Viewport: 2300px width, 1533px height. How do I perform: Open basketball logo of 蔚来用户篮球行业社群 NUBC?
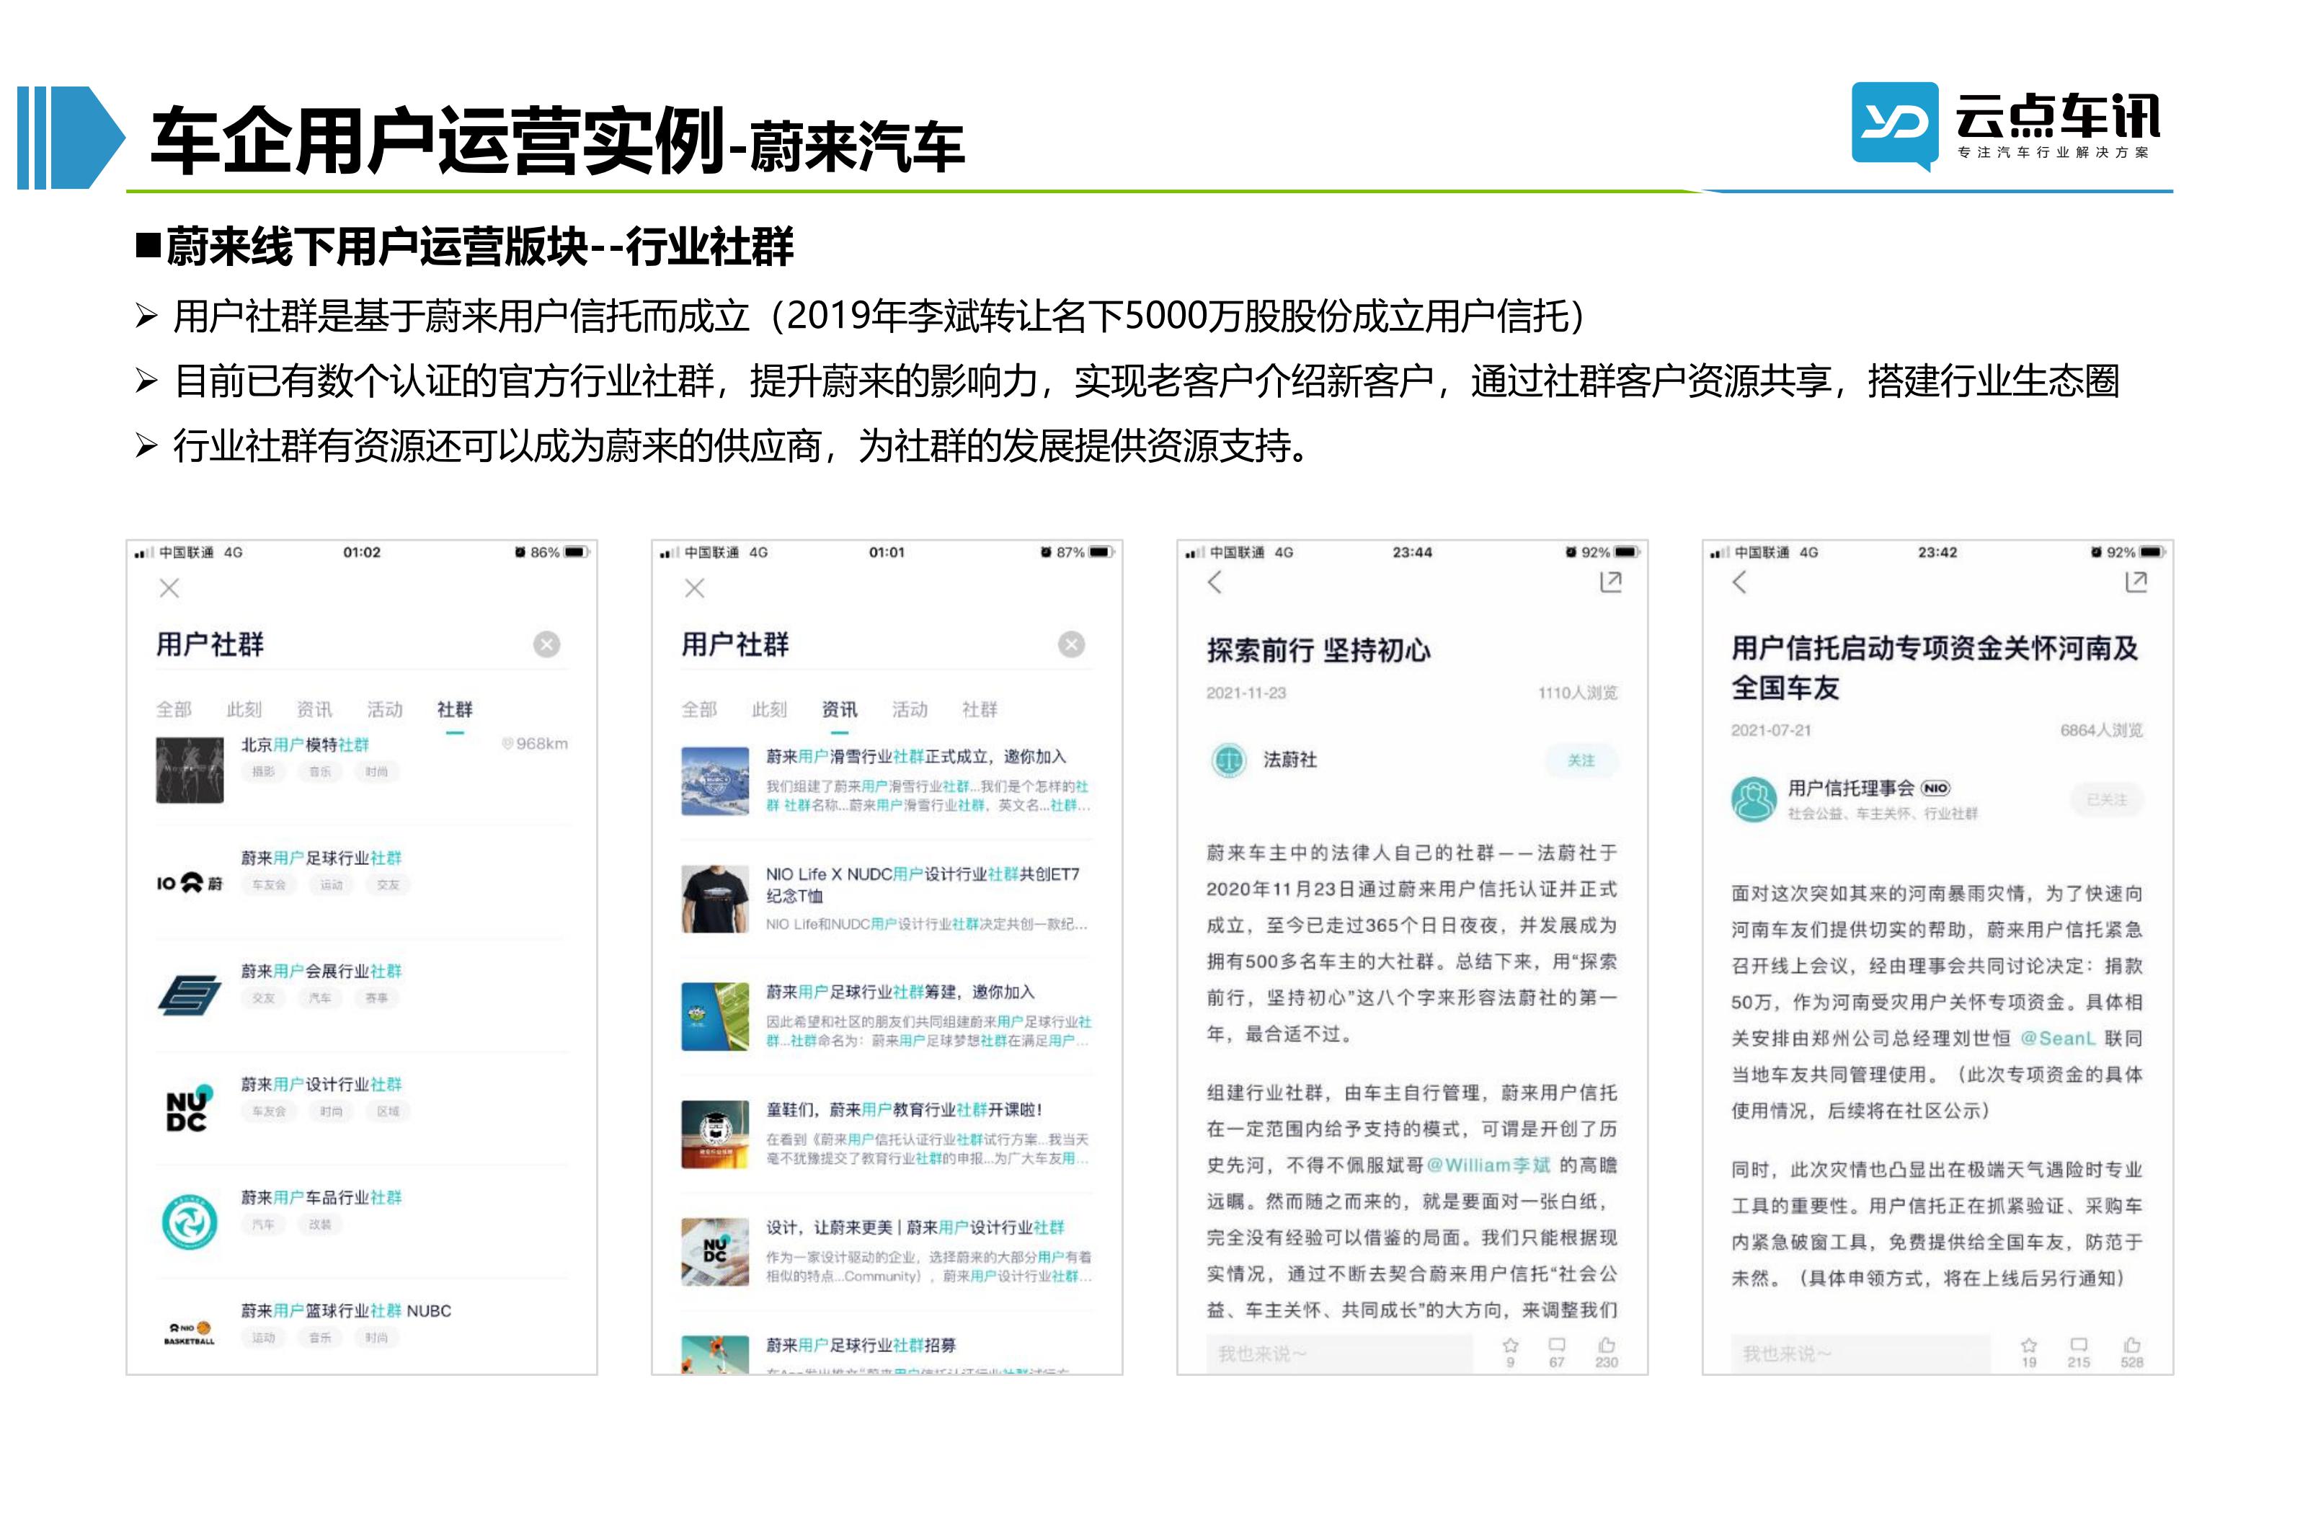pos(190,1333)
